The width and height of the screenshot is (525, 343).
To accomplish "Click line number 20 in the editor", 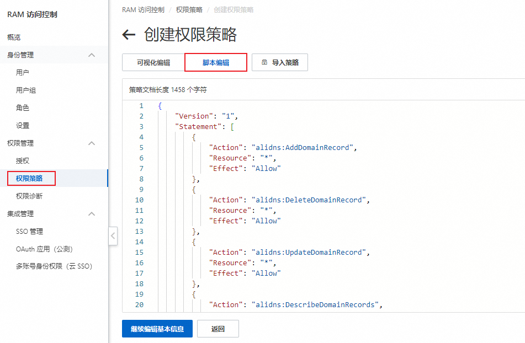I will [x=139, y=305].
